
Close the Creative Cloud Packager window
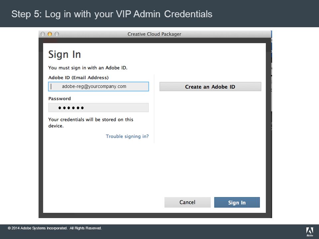click(x=43, y=34)
